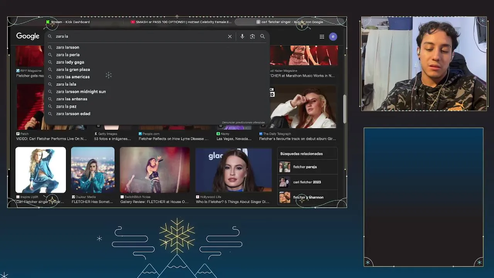Click search icon beside 'zara la perla'
This screenshot has width=494, height=278.
click(50, 55)
